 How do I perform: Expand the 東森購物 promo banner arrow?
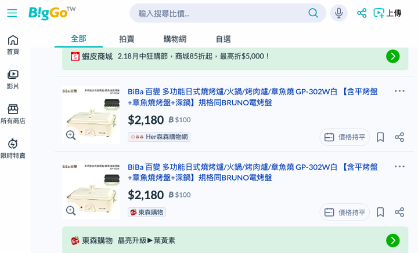click(393, 240)
